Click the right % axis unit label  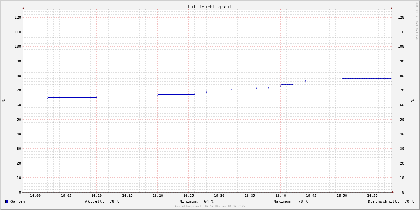(413, 100)
